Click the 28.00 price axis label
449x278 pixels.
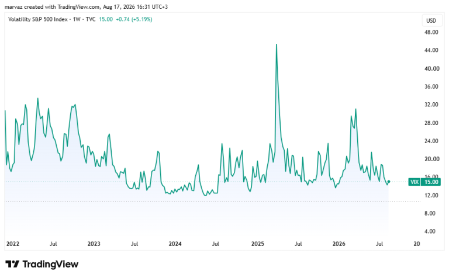[431, 123]
